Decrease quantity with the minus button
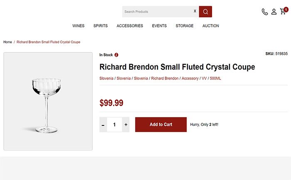 [x=103, y=125]
